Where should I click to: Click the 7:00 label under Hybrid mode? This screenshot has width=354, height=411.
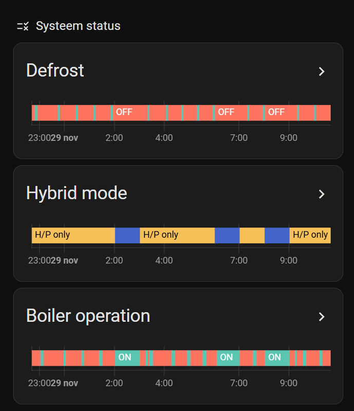pyautogui.click(x=239, y=260)
